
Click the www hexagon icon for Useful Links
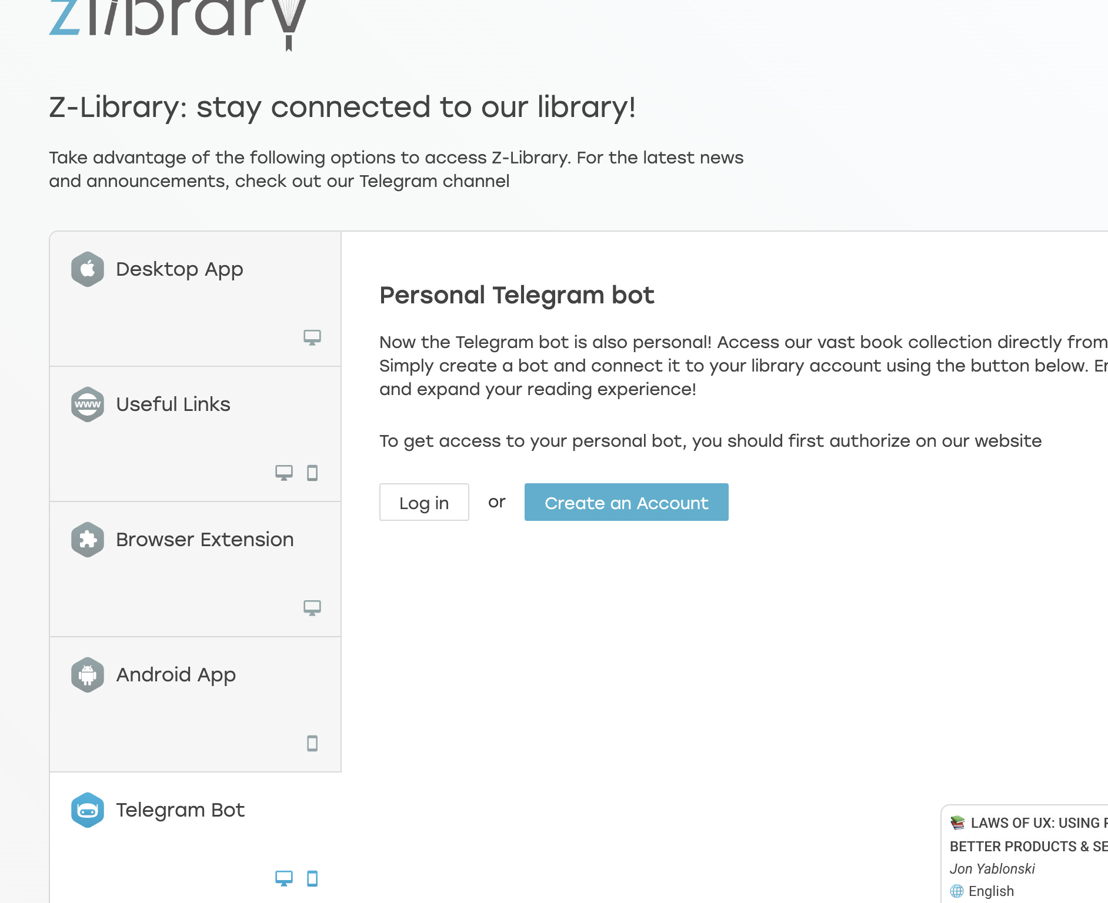[88, 404]
